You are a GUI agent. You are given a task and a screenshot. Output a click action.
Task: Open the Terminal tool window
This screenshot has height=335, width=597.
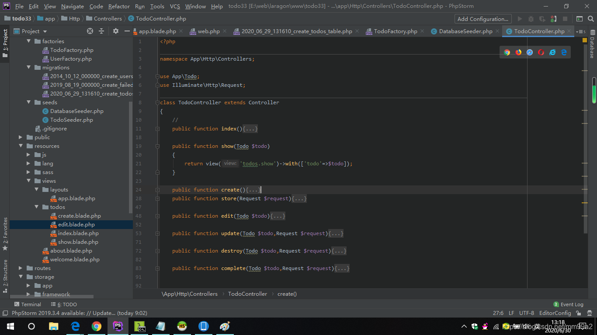pos(28,304)
